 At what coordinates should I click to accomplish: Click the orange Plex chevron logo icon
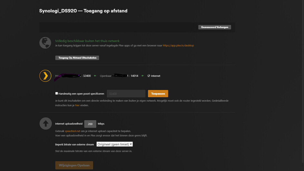pyautogui.click(x=45, y=76)
